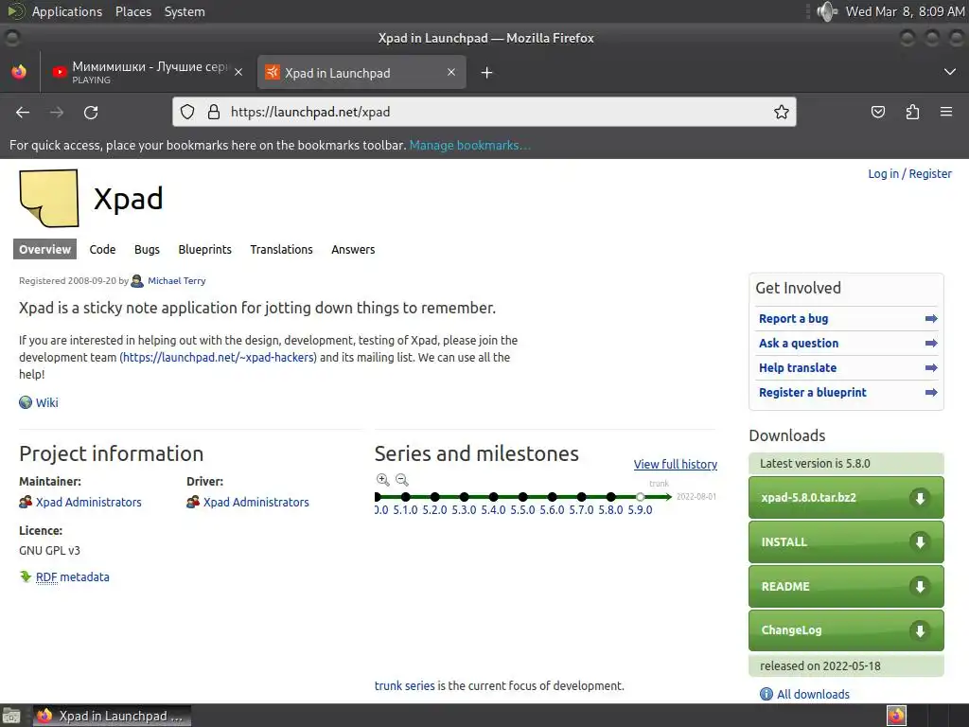Switch to the Overview tab
The width and height of the screenshot is (969, 727).
(x=45, y=249)
